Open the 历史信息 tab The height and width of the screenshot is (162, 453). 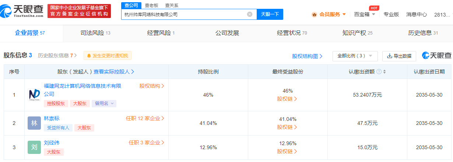[x=423, y=33]
